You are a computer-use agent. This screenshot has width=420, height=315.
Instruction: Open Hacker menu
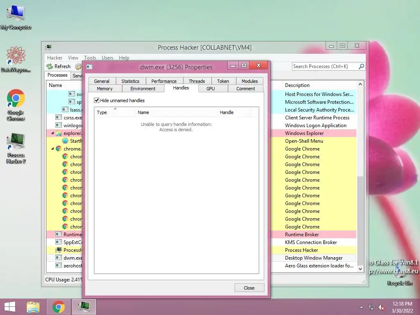point(55,57)
